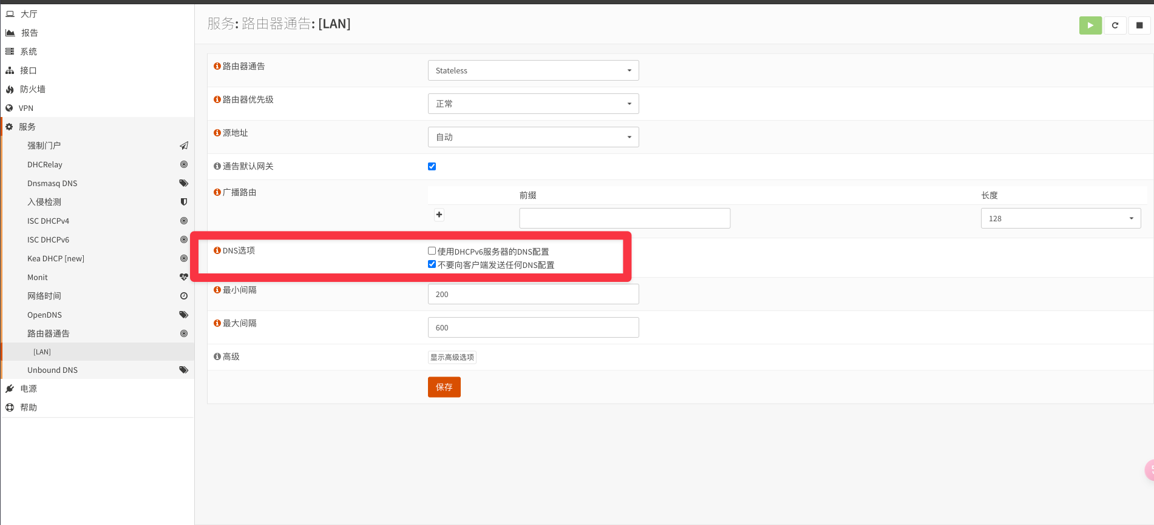This screenshot has width=1154, height=525.
Task: Click the target icon on 路由器通告 row
Action: point(184,333)
